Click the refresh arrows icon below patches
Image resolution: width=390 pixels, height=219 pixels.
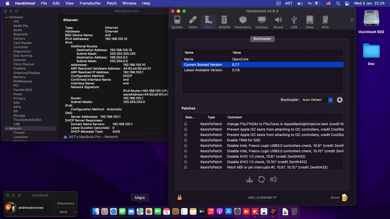pos(261,179)
